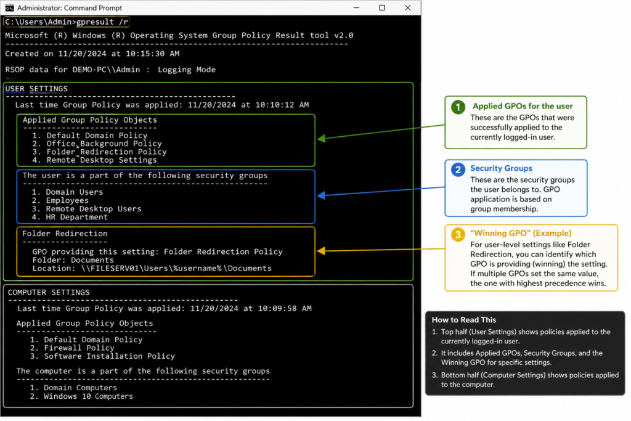Click '4. HR Department' group entry
This screenshot has width=631, height=421.
pos(70,217)
